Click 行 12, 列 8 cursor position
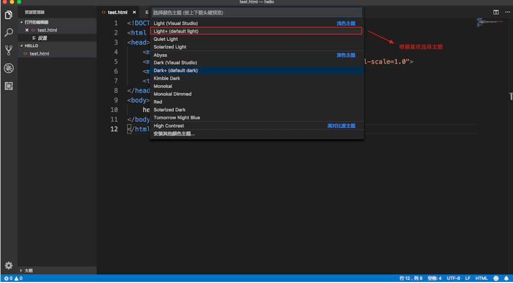This screenshot has height=283, width=513. click(411, 278)
